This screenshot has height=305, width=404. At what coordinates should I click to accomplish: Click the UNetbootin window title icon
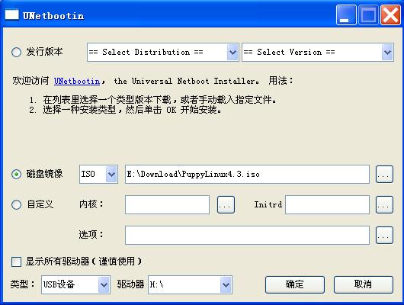[x=12, y=14]
